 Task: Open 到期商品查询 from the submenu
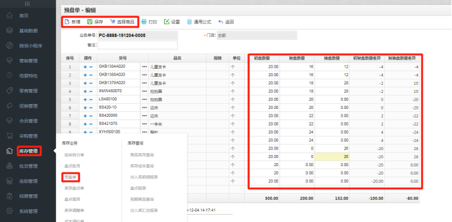pyautogui.click(x=142, y=199)
